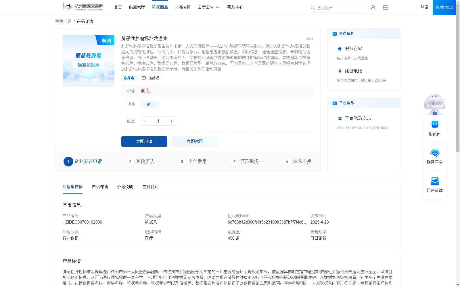Click the phone numbers 0571-87918713

[x=363, y=128]
